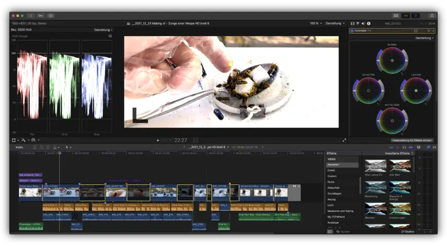Screen dimensions: 447x246
Task: Open clip appearance filmstrip icon in timeline
Action: pos(418,148)
